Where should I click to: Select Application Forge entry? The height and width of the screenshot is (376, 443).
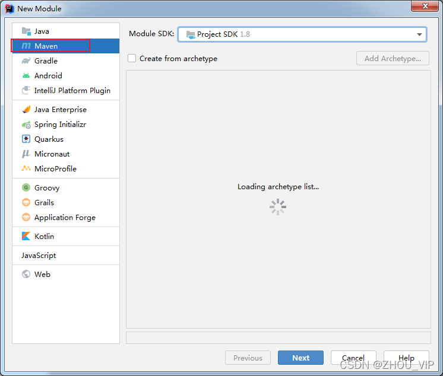tap(66, 217)
